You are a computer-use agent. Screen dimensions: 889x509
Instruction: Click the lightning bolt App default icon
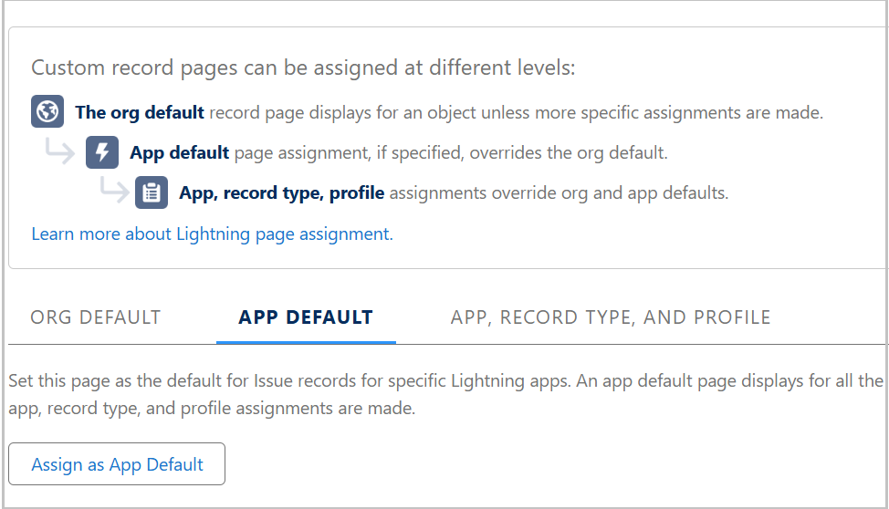point(102,152)
